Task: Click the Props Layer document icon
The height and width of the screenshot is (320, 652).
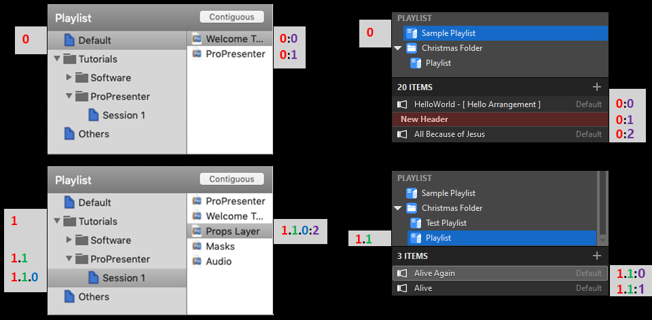Action: (196, 231)
